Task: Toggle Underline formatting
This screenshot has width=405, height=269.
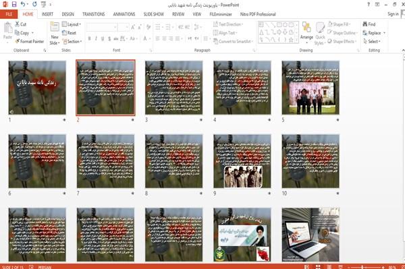Action: [103, 38]
